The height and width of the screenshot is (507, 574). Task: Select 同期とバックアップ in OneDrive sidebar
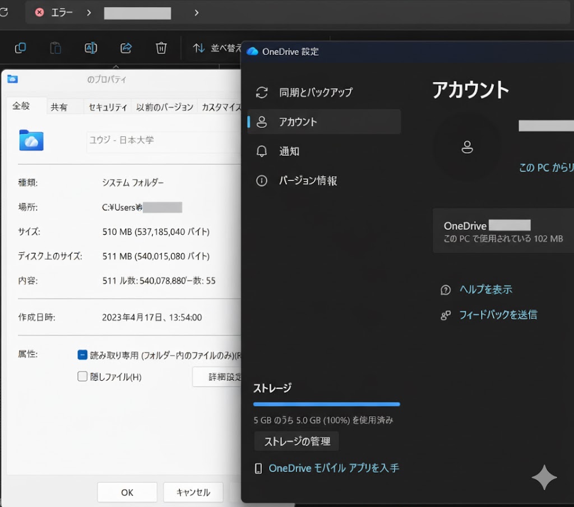pos(316,93)
